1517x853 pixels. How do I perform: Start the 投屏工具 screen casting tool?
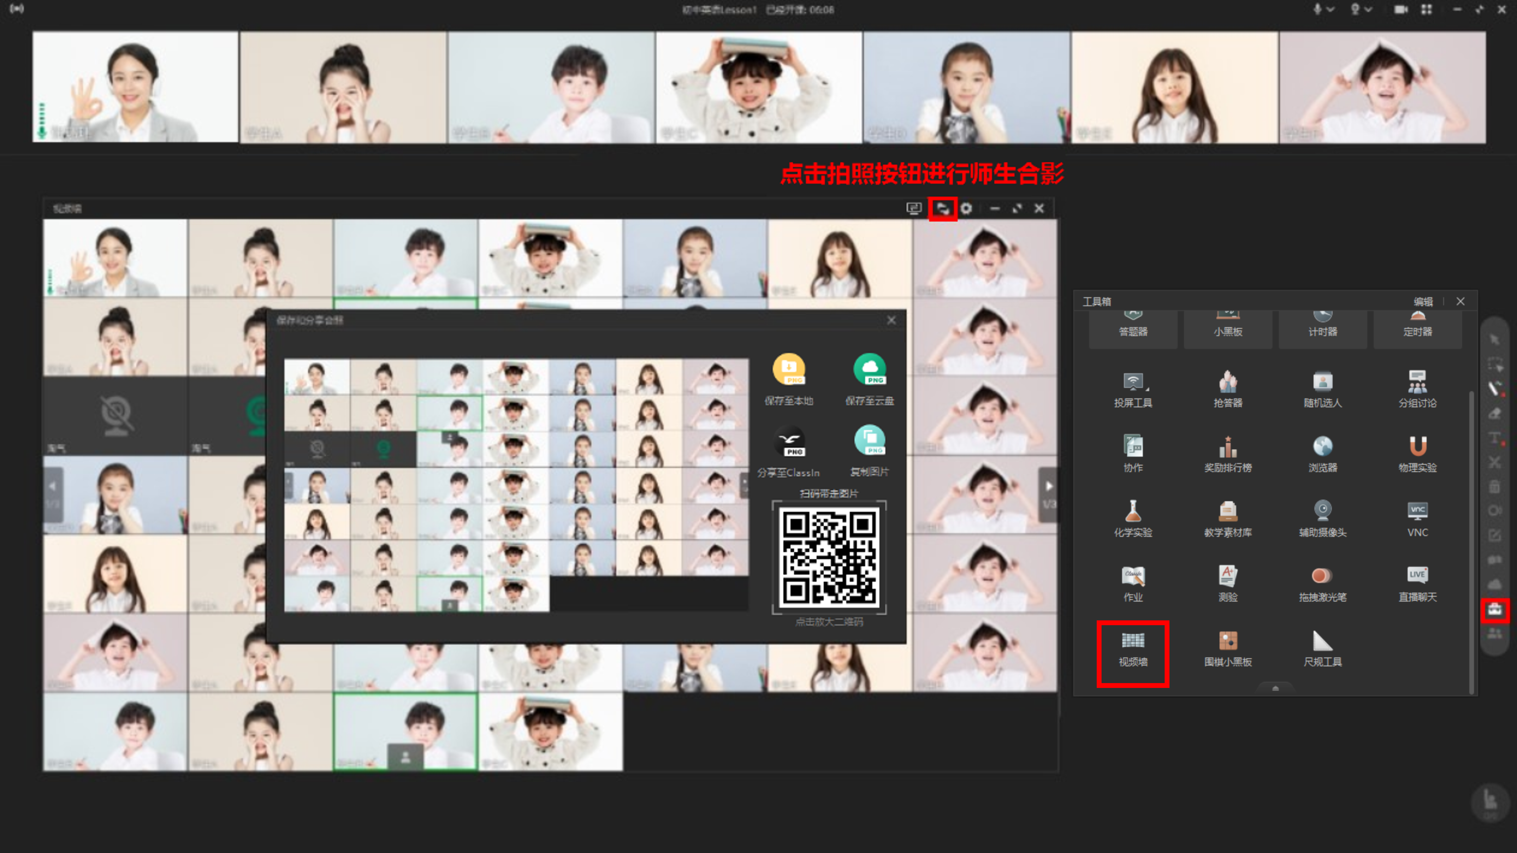1133,390
